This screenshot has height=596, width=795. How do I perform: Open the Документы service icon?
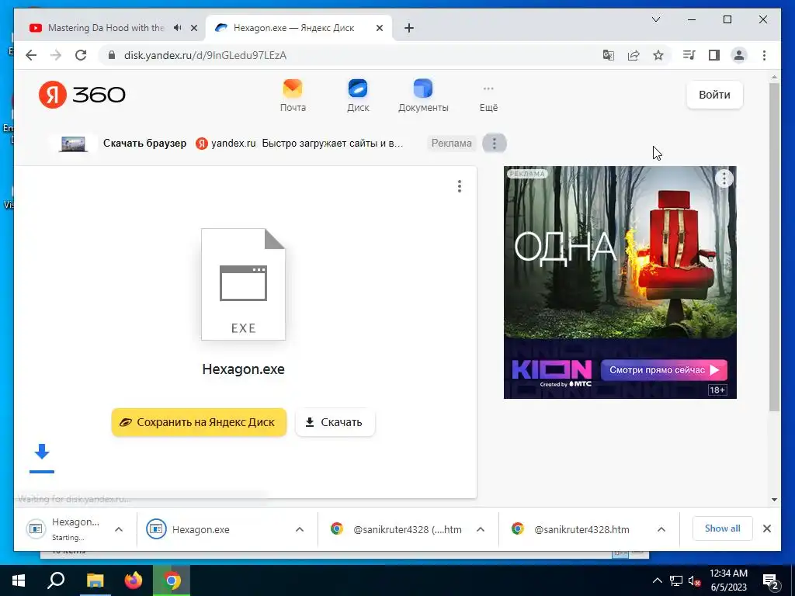pyautogui.click(x=423, y=95)
